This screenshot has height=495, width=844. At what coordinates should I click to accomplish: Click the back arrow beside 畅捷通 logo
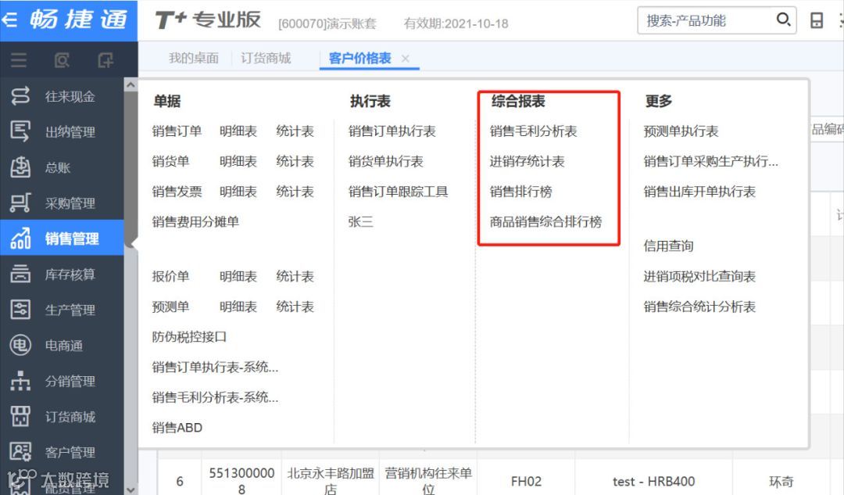(x=9, y=20)
